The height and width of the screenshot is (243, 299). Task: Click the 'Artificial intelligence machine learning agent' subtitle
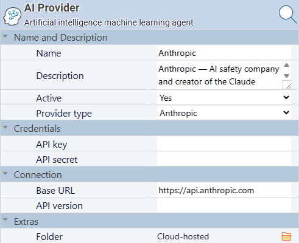click(108, 22)
